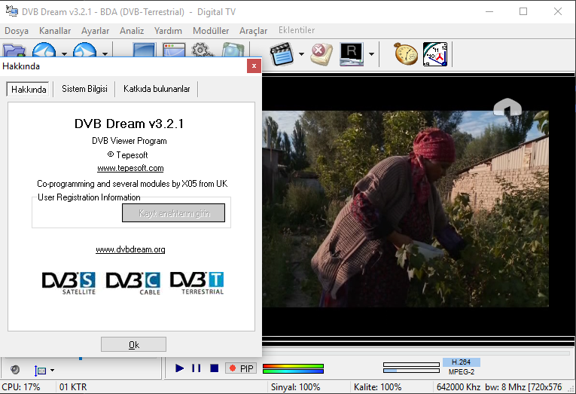The width and height of the screenshot is (576, 394).
Task: Open the Araçlar menu
Action: [x=254, y=31]
